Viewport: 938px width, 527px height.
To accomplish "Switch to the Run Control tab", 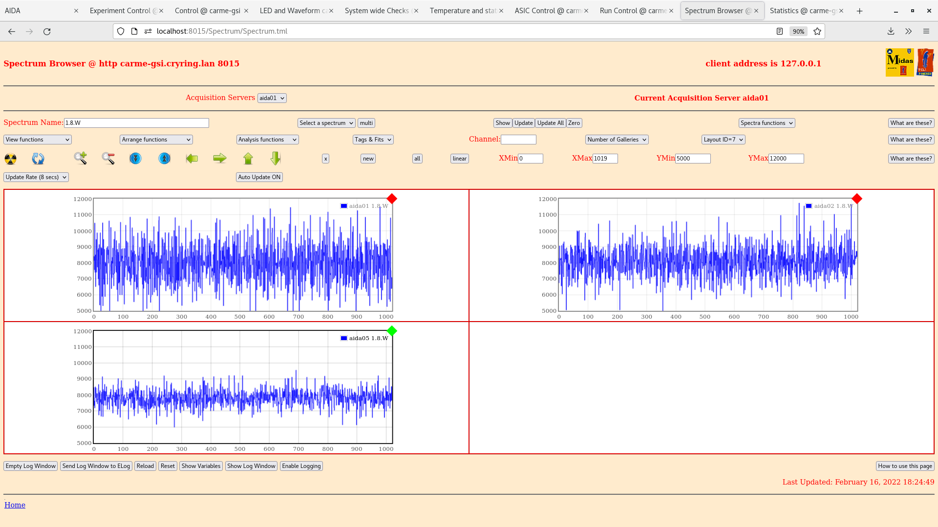I will point(633,10).
